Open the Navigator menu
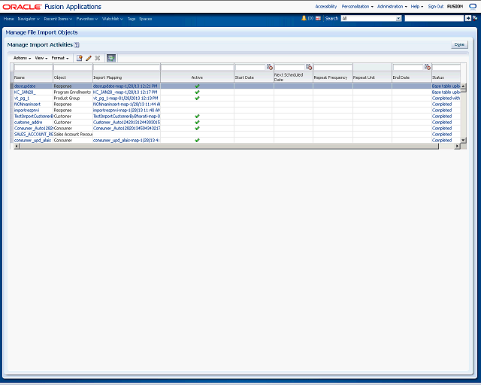 (29, 18)
